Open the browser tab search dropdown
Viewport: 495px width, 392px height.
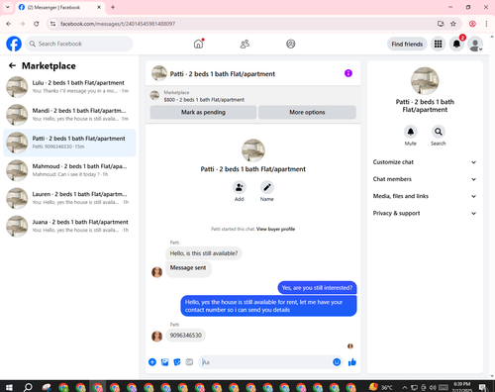point(8,7)
